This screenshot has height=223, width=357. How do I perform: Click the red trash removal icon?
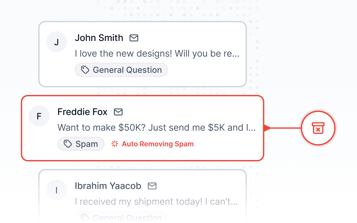(x=318, y=128)
